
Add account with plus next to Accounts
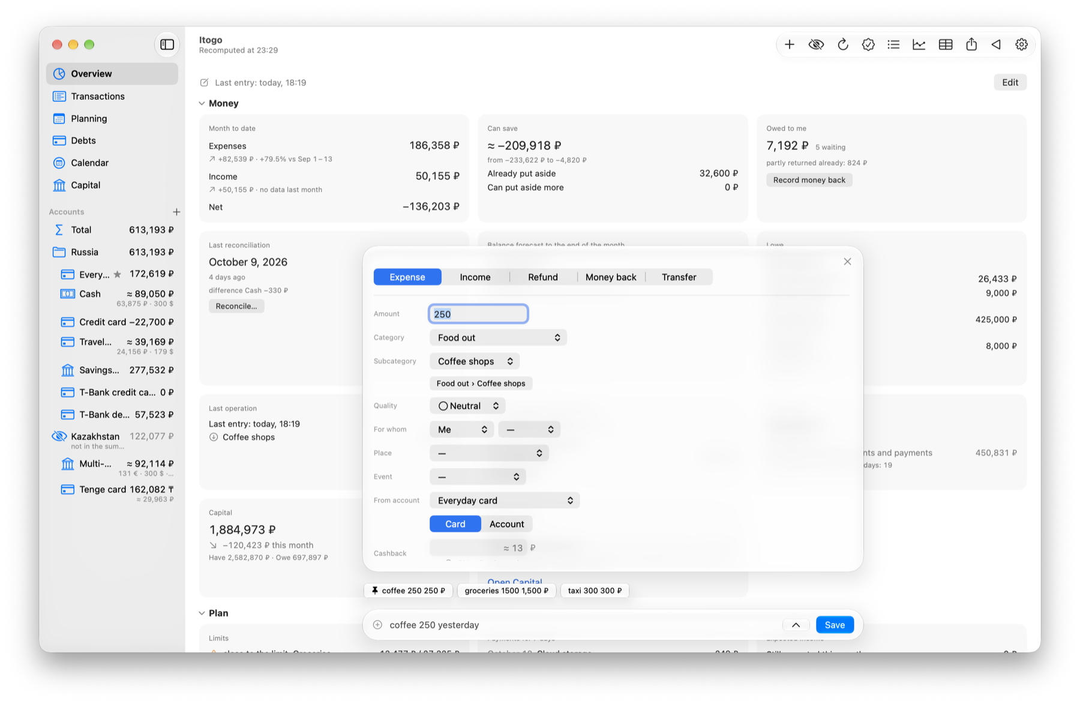click(176, 212)
